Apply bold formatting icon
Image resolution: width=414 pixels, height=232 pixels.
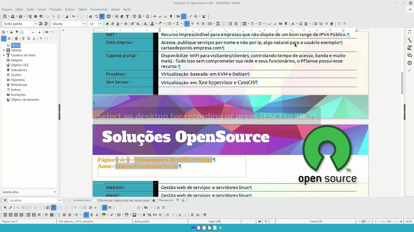[107, 24]
